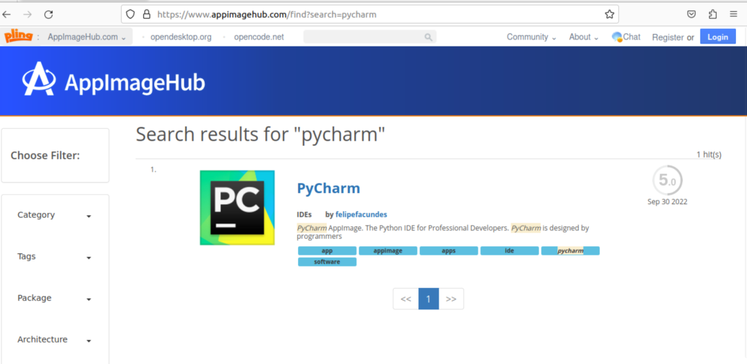This screenshot has height=364, width=747.
Task: Open the PyCharm application thumbnail
Action: 237,208
